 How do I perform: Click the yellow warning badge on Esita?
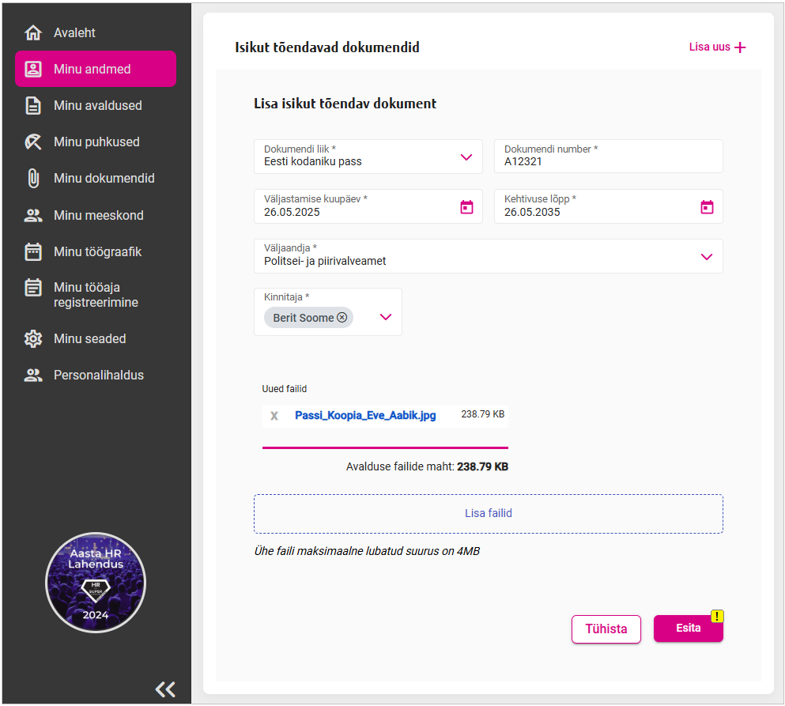pyautogui.click(x=717, y=617)
